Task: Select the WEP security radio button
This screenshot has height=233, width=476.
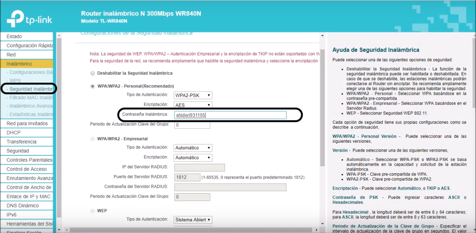Action: pyautogui.click(x=93, y=211)
